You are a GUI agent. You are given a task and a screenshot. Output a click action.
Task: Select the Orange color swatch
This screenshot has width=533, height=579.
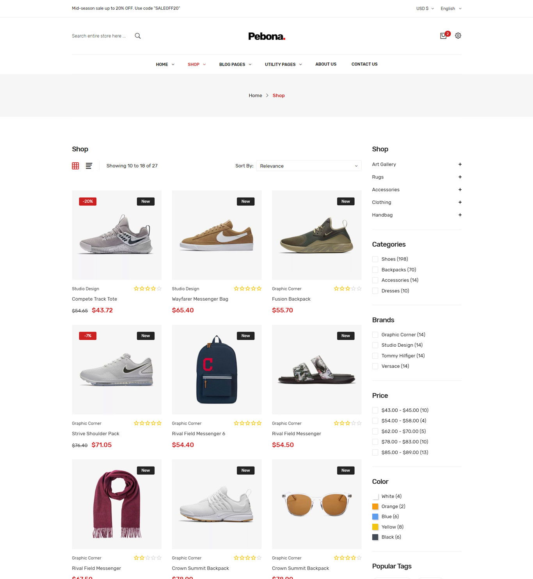(375, 506)
